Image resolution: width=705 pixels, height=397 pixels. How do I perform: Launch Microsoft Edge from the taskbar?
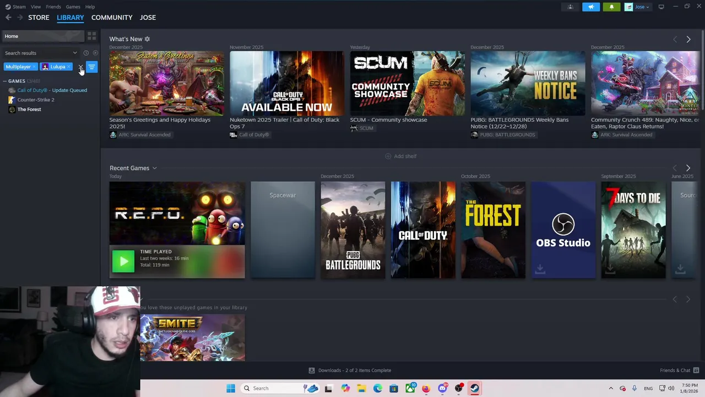coord(377,388)
